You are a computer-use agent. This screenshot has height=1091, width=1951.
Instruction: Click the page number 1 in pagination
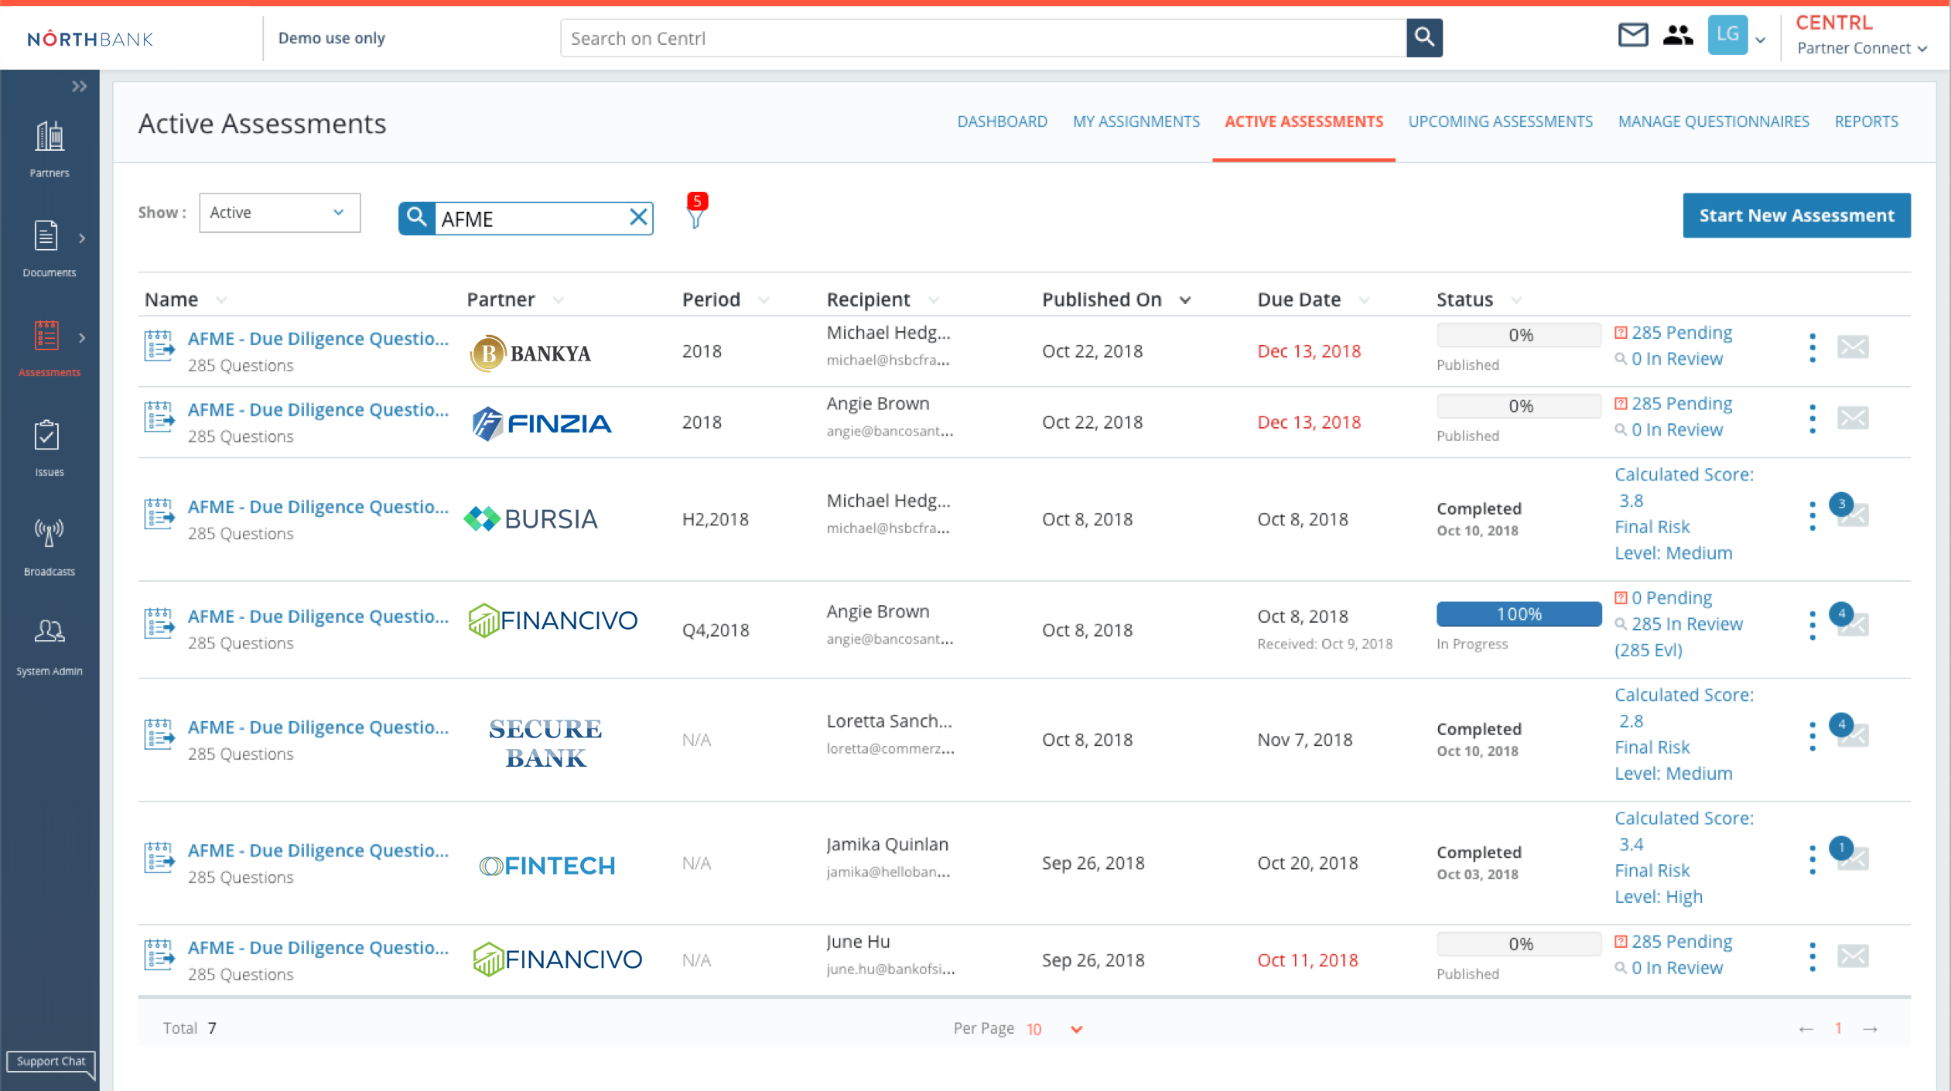tap(1838, 1028)
